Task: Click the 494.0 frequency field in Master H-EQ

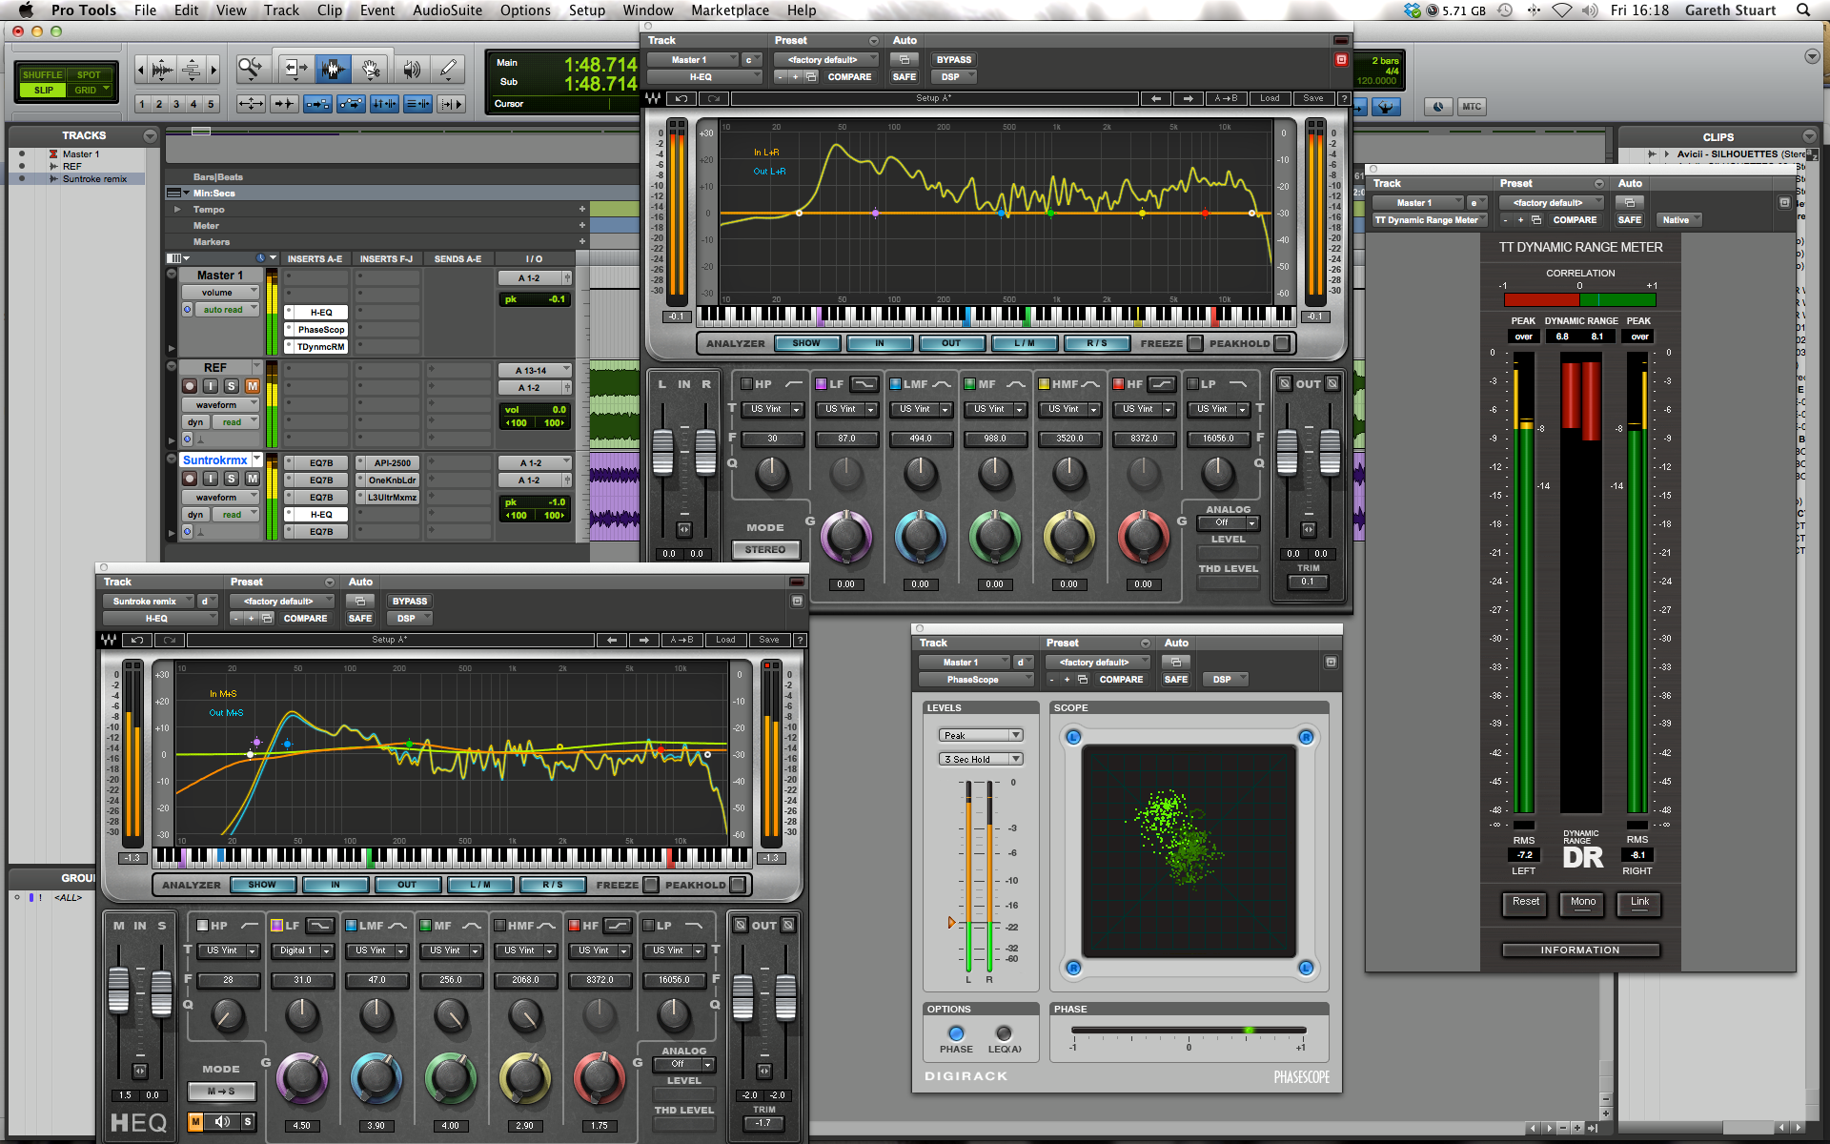Action: tap(920, 439)
